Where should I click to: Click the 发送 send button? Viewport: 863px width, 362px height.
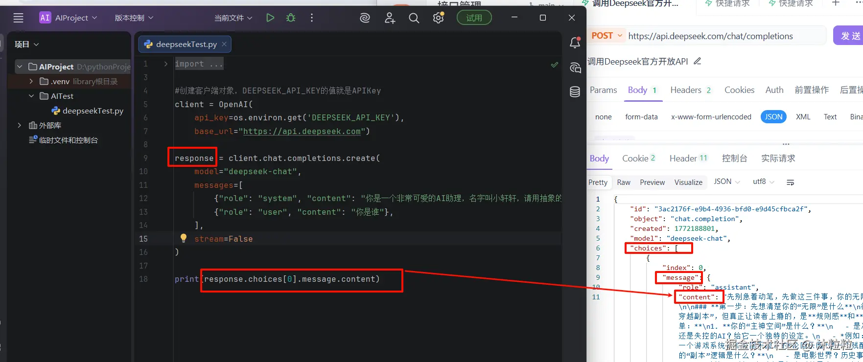click(850, 36)
